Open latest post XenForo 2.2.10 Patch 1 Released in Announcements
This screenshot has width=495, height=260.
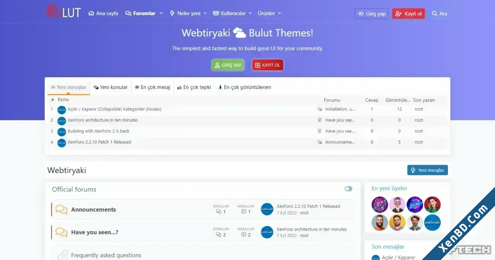click(308, 206)
